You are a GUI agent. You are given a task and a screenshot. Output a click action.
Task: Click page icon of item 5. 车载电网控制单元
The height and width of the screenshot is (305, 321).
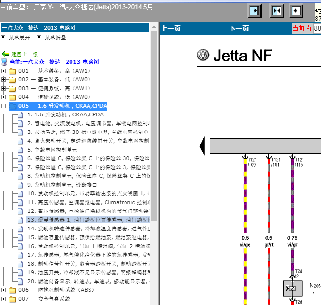point(20,150)
